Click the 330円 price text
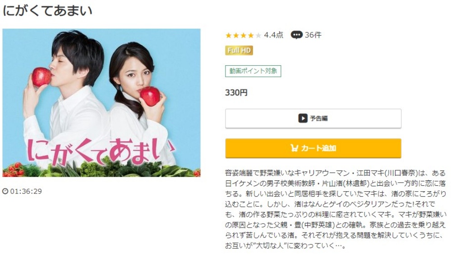The image size is (451, 256). point(236,93)
